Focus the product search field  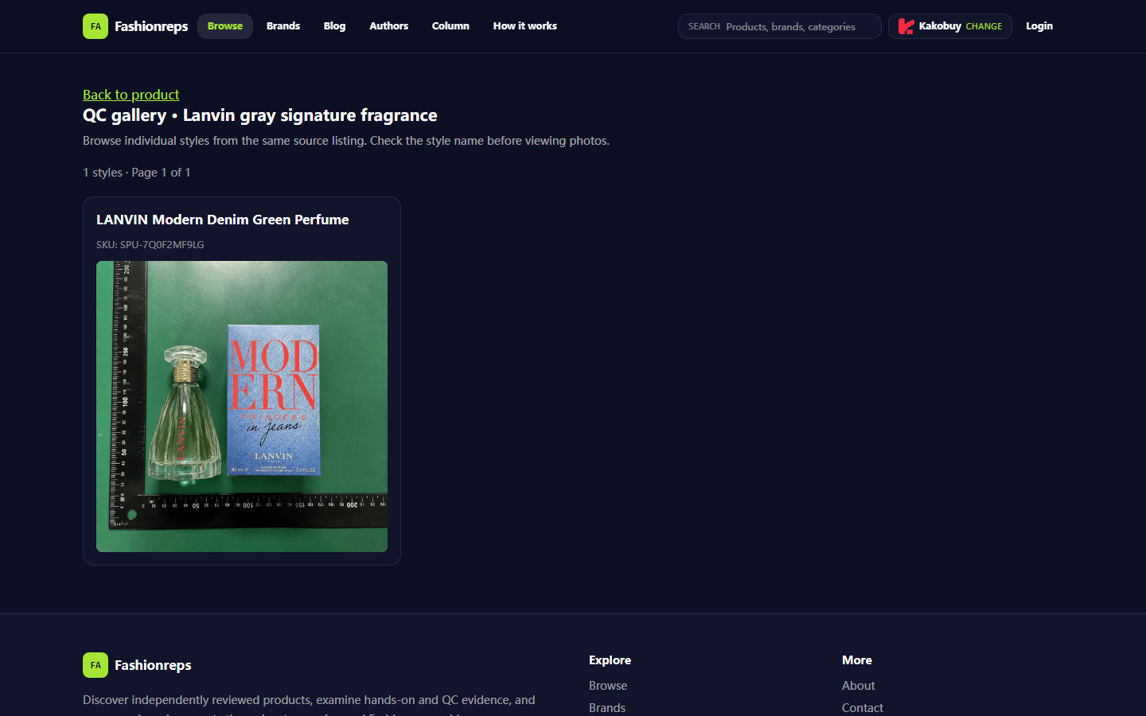(x=780, y=26)
